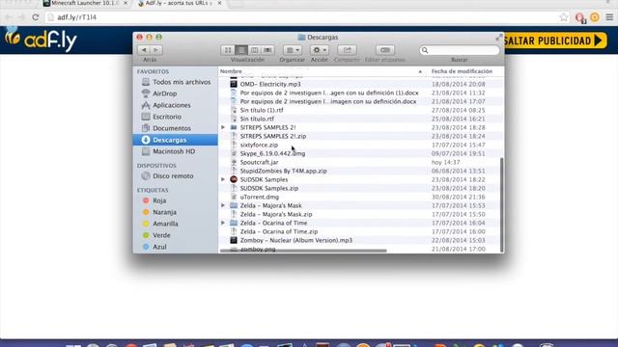
Task: Switch Finder to Cover Flow view
Action: 268,50
